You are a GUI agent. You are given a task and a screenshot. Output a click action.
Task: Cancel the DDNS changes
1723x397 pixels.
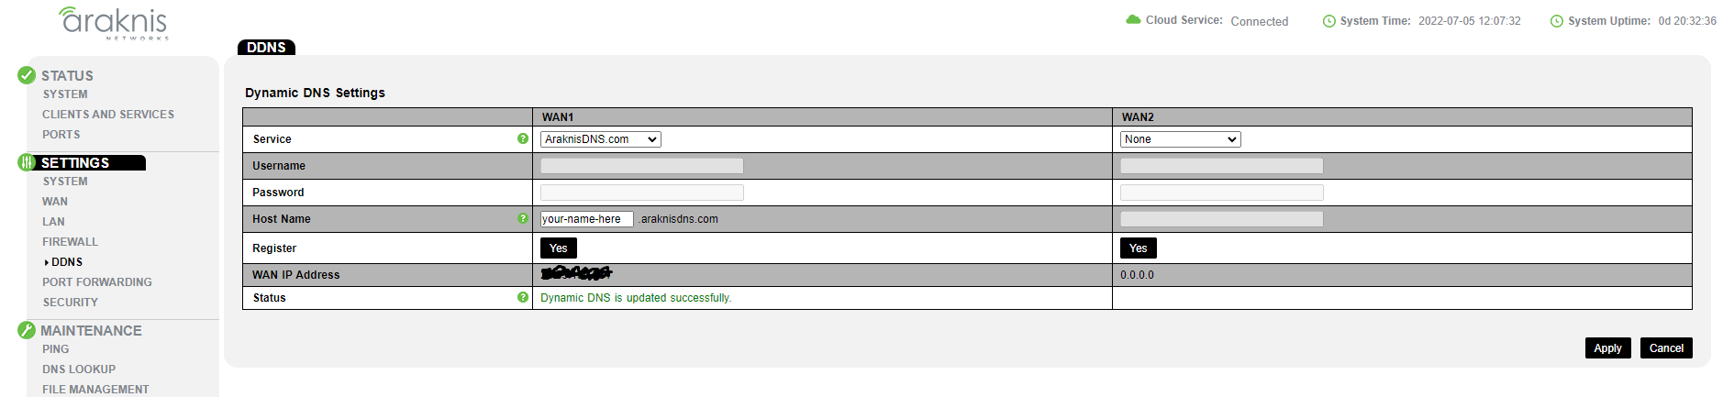click(1666, 348)
